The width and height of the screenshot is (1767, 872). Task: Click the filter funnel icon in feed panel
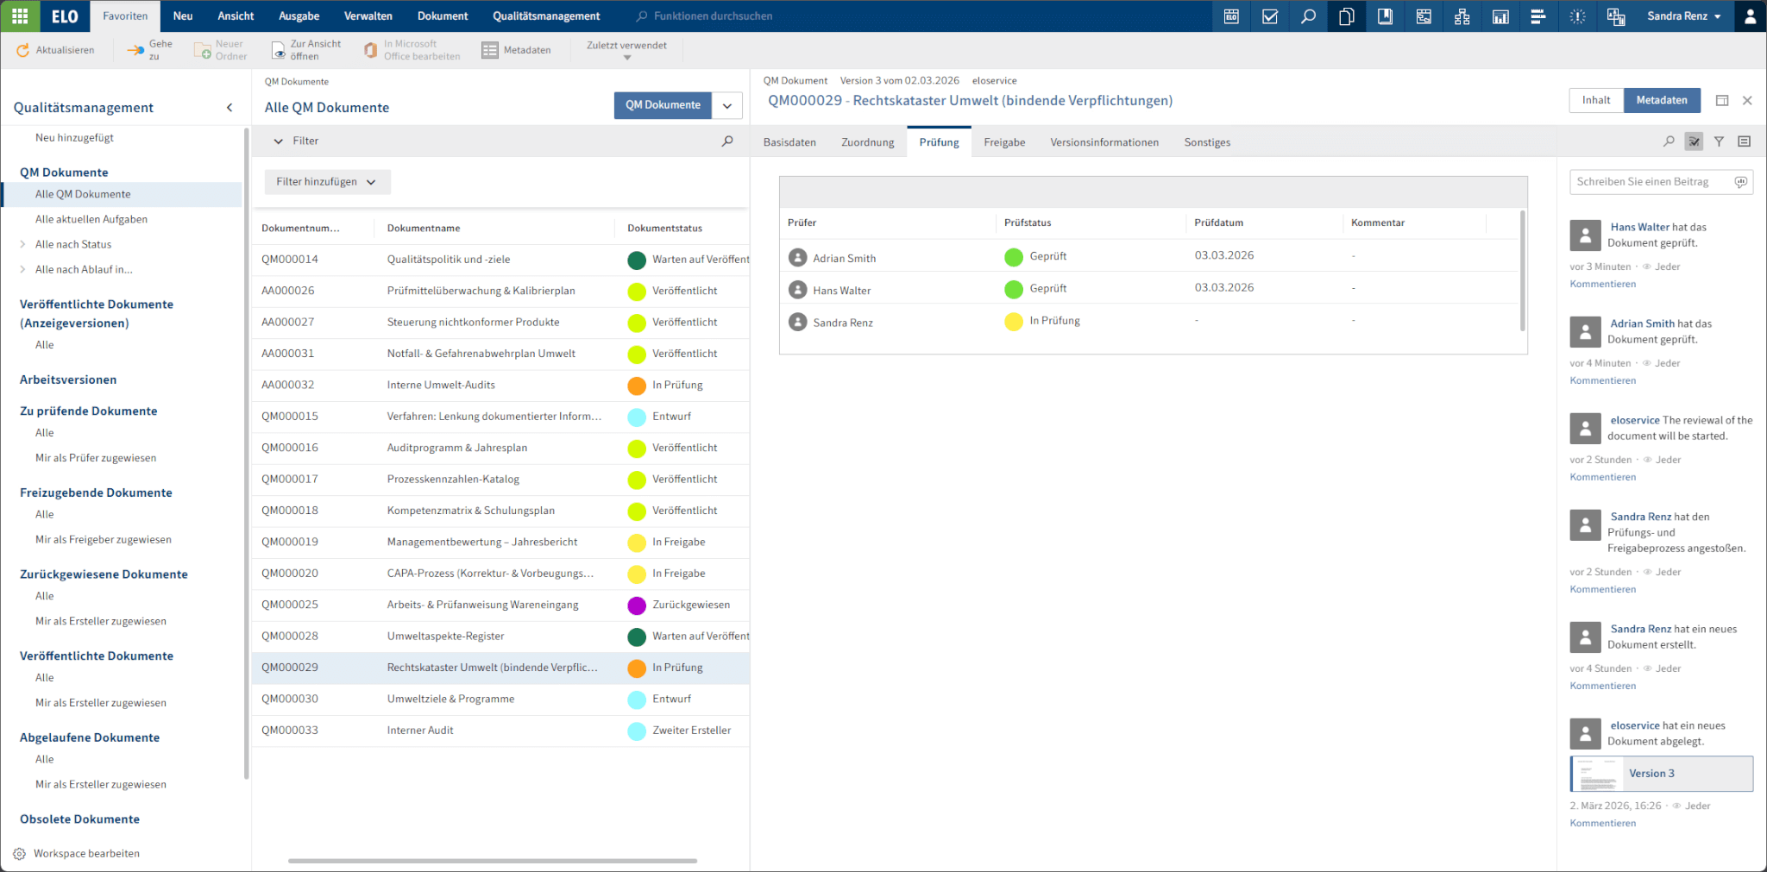click(1719, 141)
